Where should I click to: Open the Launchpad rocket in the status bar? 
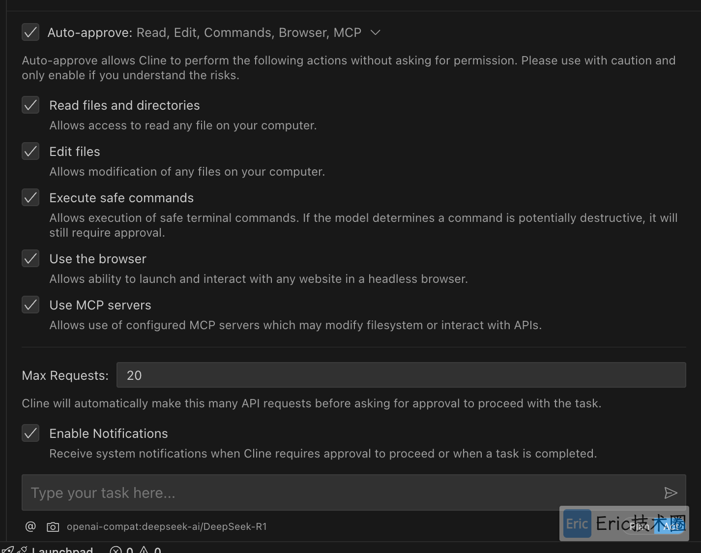pos(47,550)
